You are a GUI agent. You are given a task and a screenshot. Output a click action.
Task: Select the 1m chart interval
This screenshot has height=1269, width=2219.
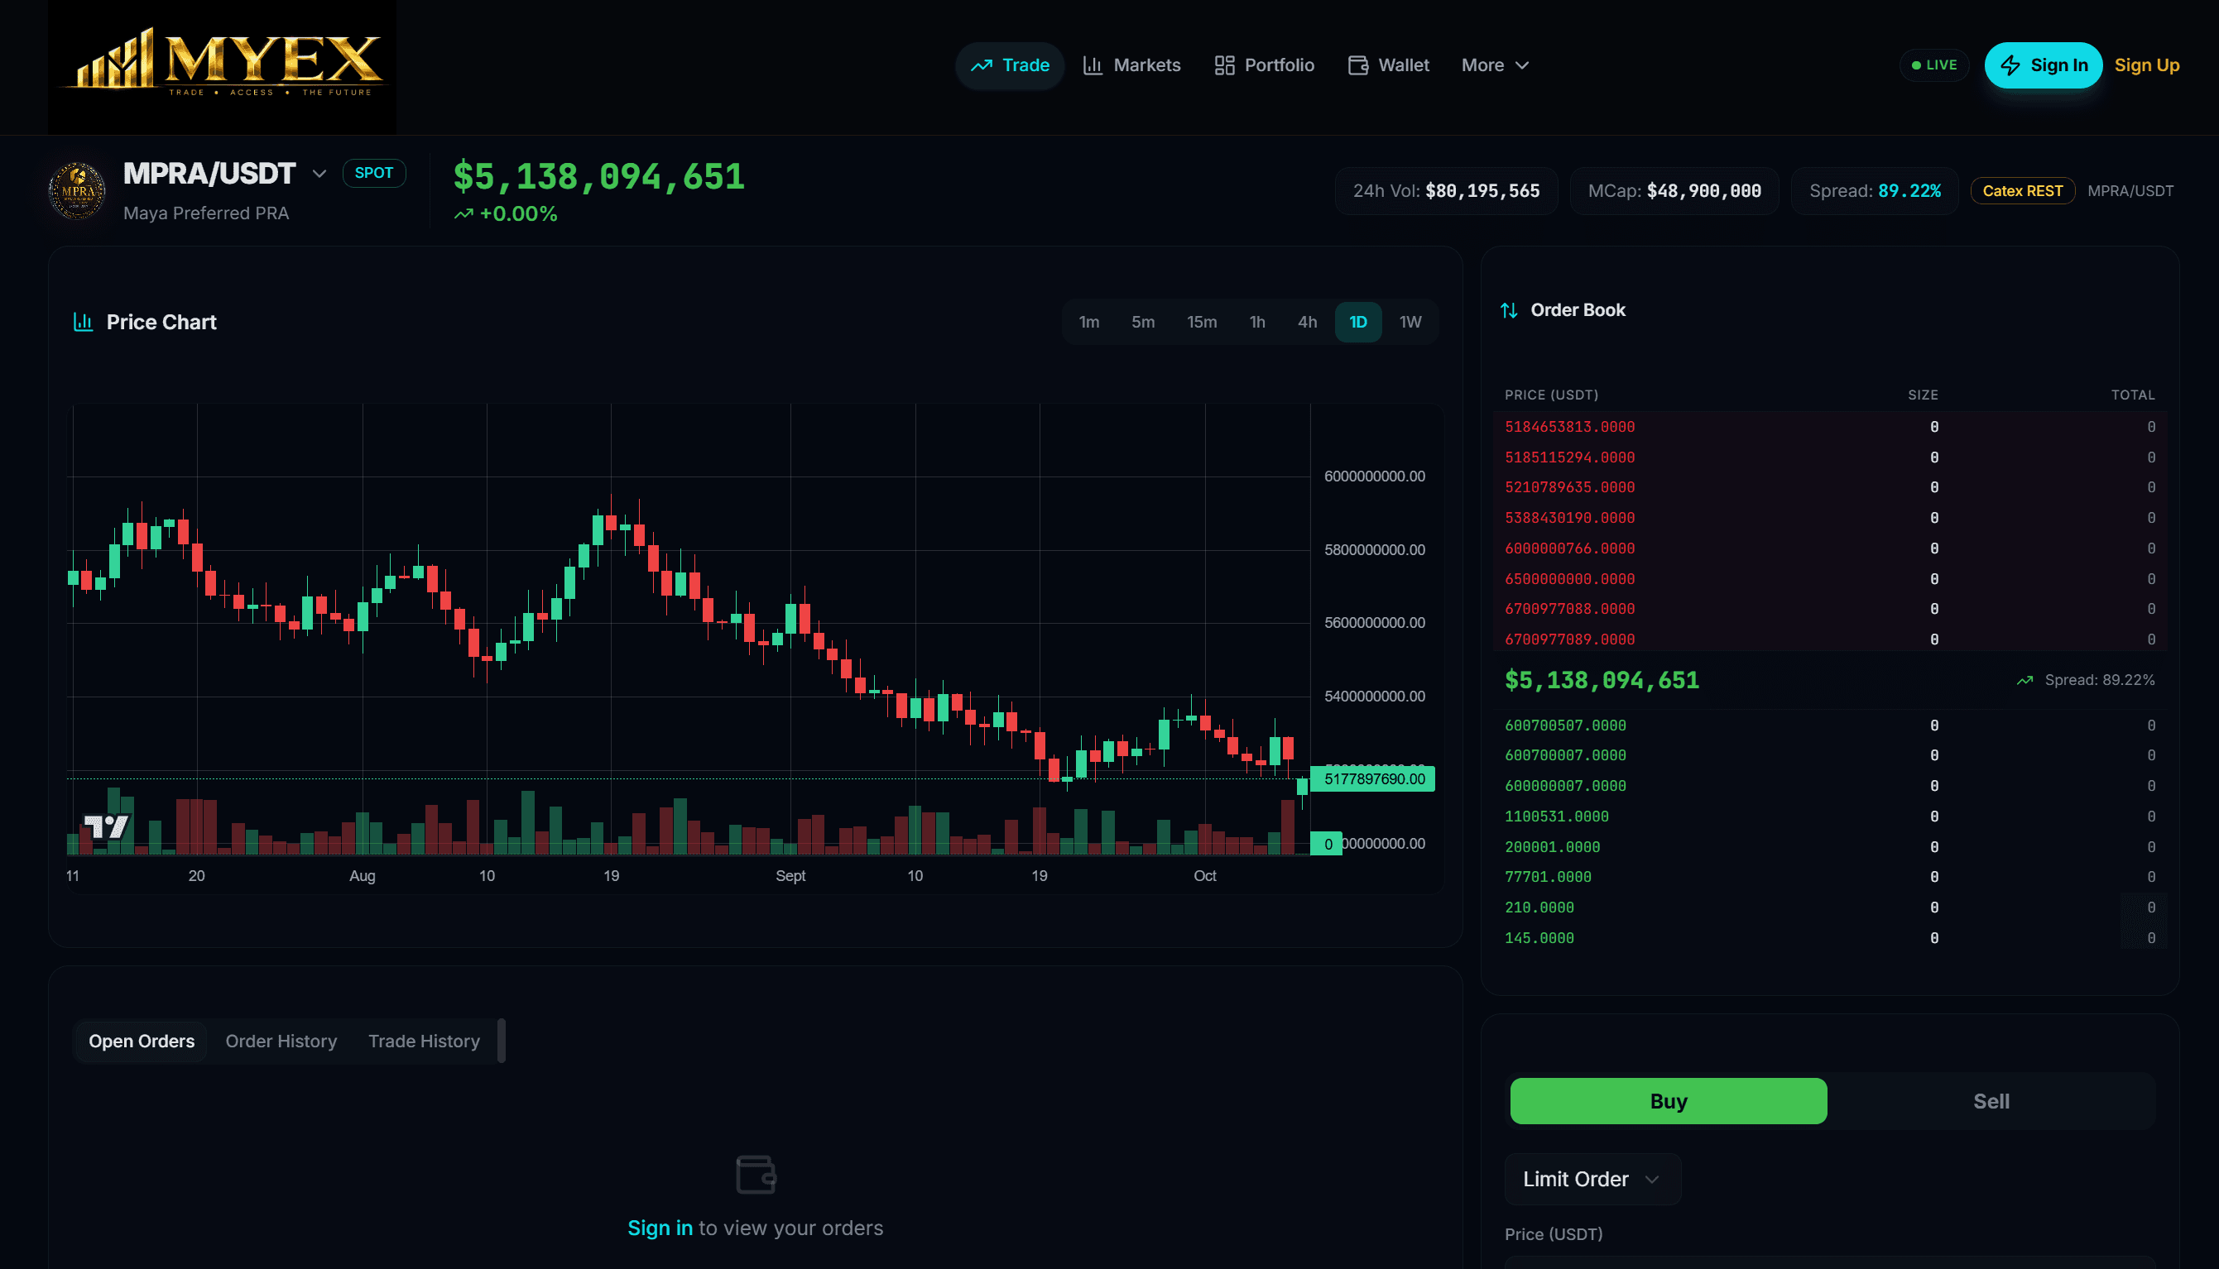click(x=1089, y=323)
